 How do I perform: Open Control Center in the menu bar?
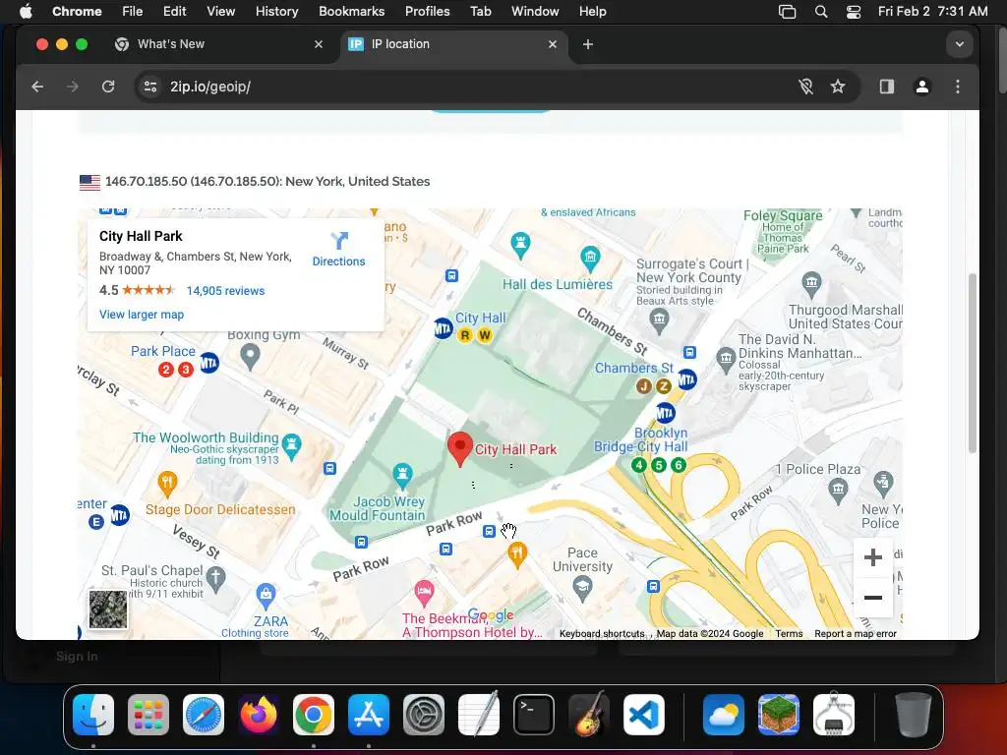[853, 12]
